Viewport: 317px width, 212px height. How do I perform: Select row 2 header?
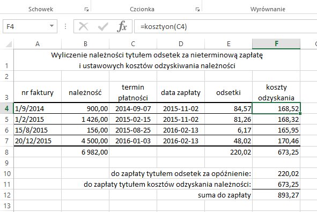[6, 76]
